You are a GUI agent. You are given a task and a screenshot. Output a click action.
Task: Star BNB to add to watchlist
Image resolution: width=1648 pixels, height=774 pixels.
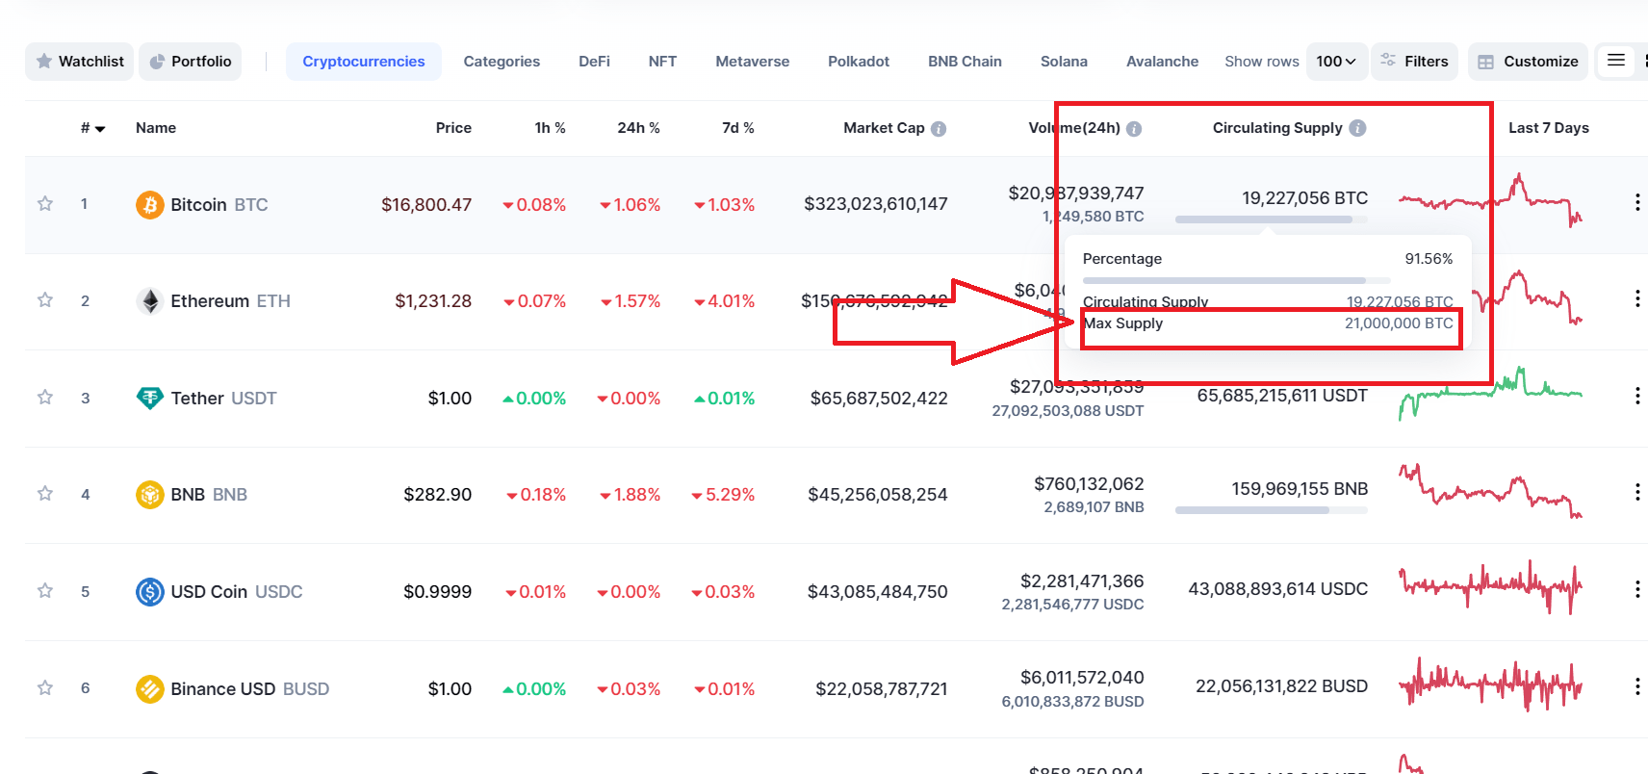[45, 493]
